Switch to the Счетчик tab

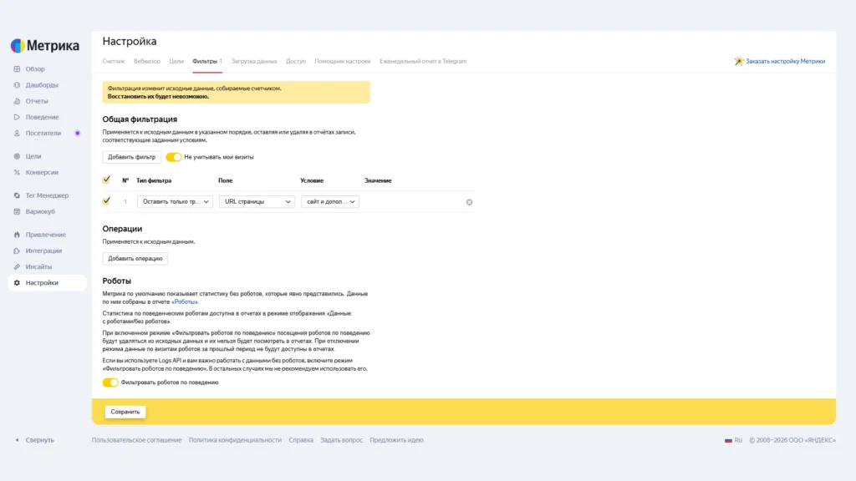[114, 61]
